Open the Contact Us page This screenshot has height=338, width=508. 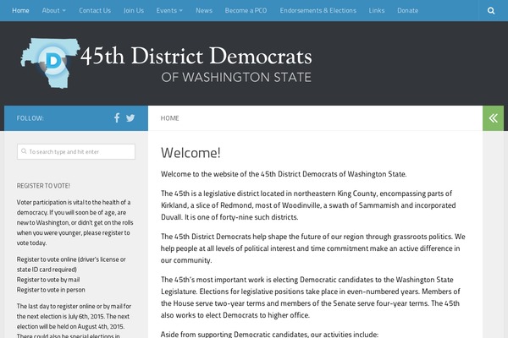coord(95,11)
